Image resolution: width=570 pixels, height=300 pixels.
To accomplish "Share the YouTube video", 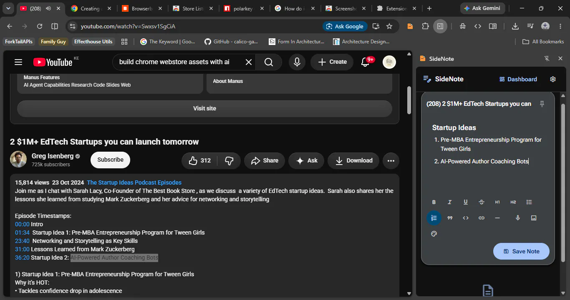I will [265, 160].
